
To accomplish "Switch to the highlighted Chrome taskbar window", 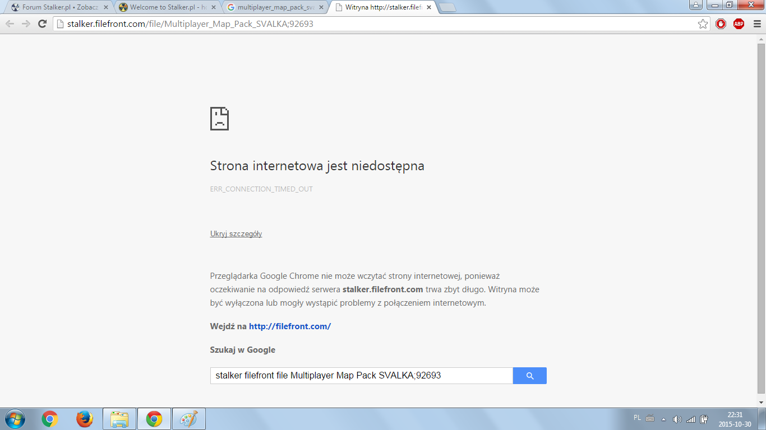I will (x=154, y=419).
